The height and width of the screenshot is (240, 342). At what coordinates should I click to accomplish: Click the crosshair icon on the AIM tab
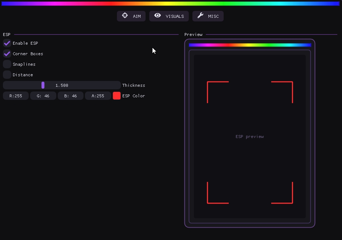125,16
